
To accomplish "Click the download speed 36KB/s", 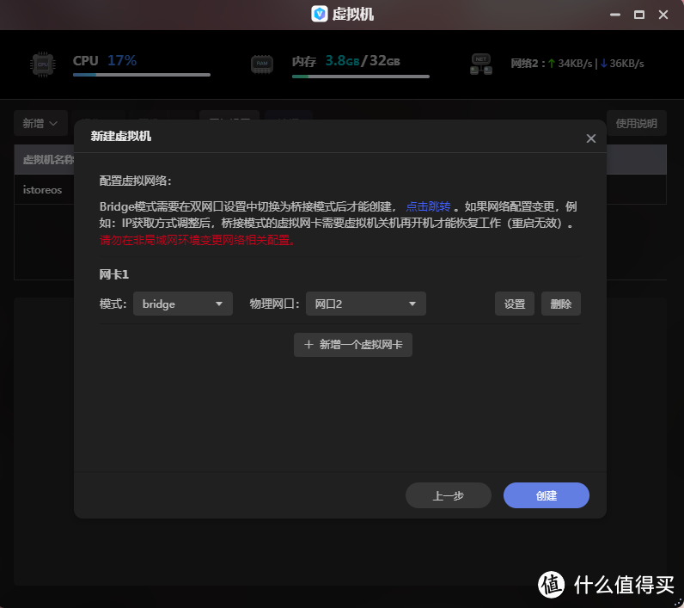I will point(622,64).
